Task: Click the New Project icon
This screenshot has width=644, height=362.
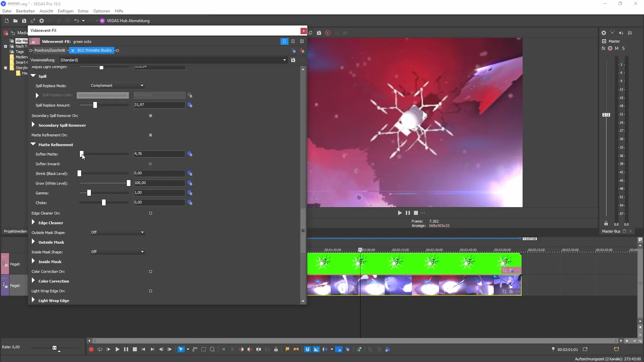Action: 6,21
